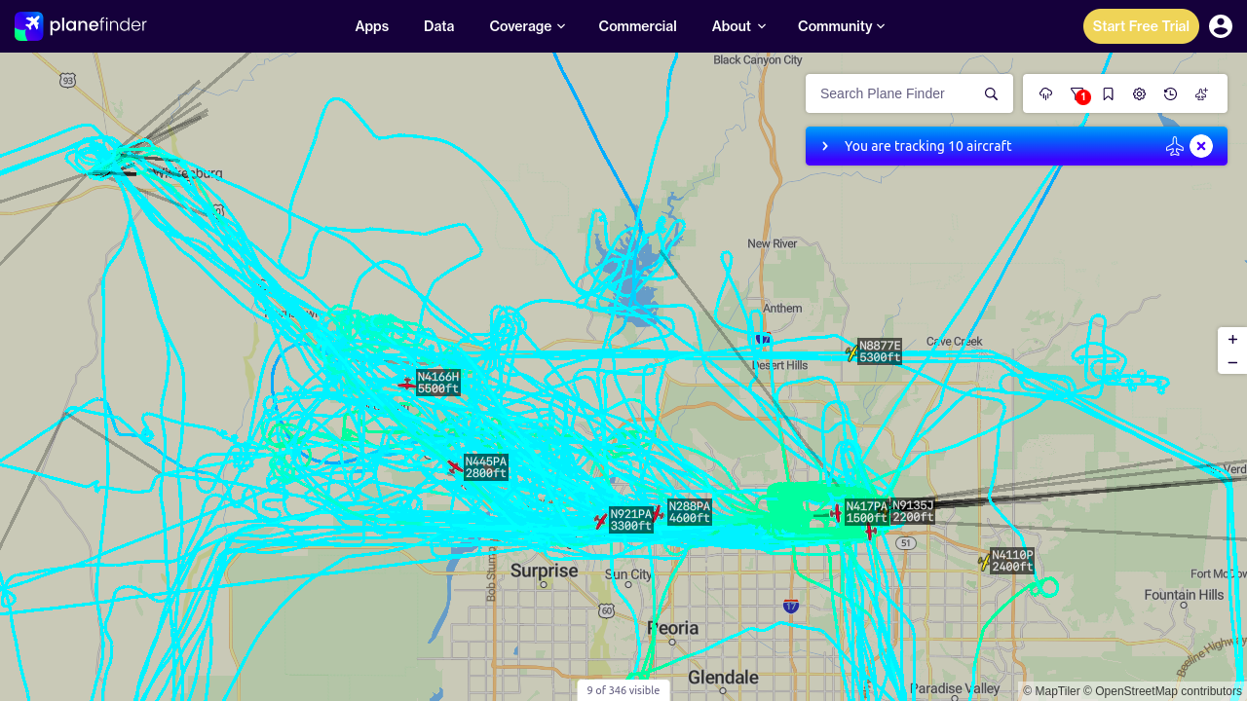
Task: Click the Surprise city label
Action: [x=545, y=572]
